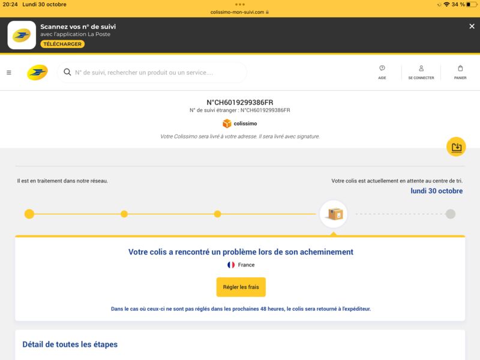Click the yellow download tracking icon
Viewport: 480px width, 360px height.
(456, 146)
